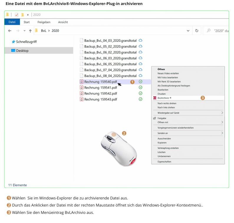The image size is (234, 223).
Task: Select Umbenennen in the context menu
Action: click(164, 156)
